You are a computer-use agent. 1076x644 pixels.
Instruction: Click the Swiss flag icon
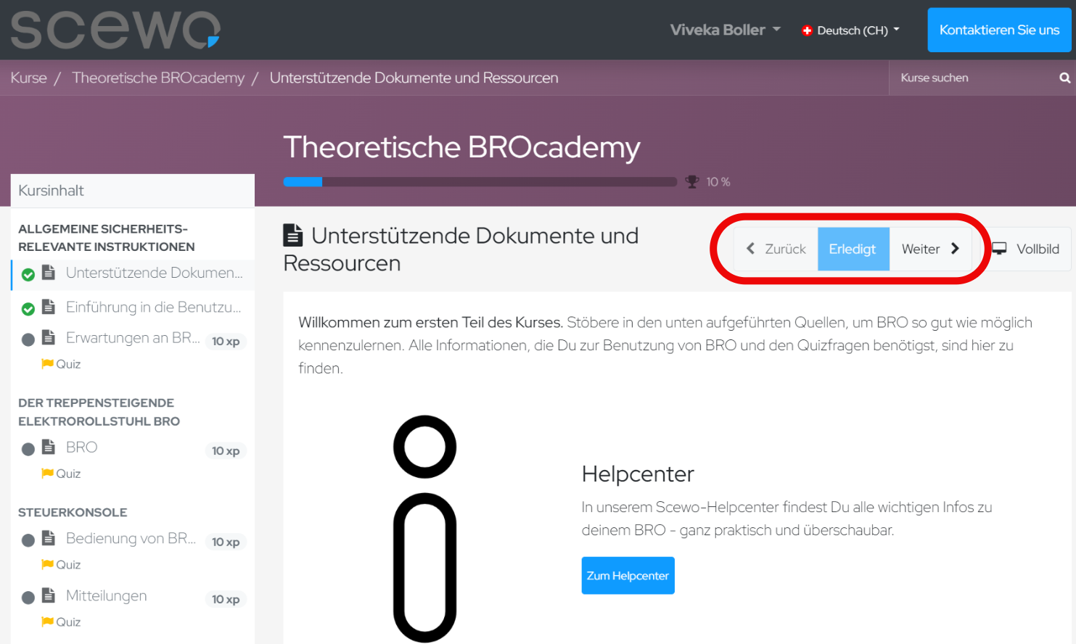coord(807,30)
